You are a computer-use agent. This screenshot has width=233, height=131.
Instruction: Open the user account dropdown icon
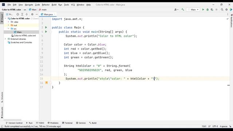(176, 9)
